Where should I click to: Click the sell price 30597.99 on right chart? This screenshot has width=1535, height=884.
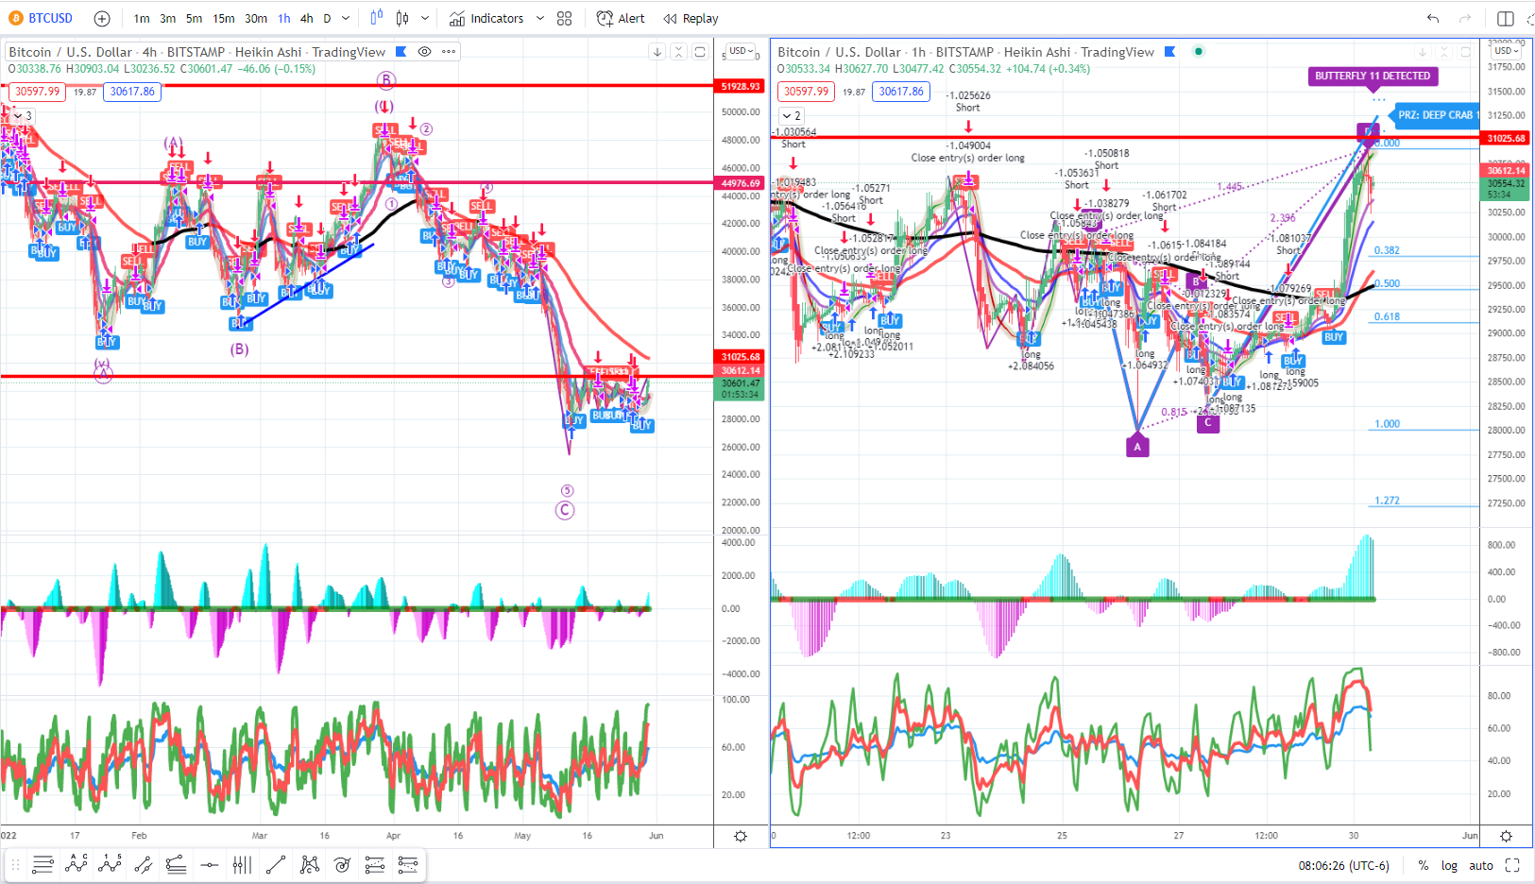pos(806,92)
